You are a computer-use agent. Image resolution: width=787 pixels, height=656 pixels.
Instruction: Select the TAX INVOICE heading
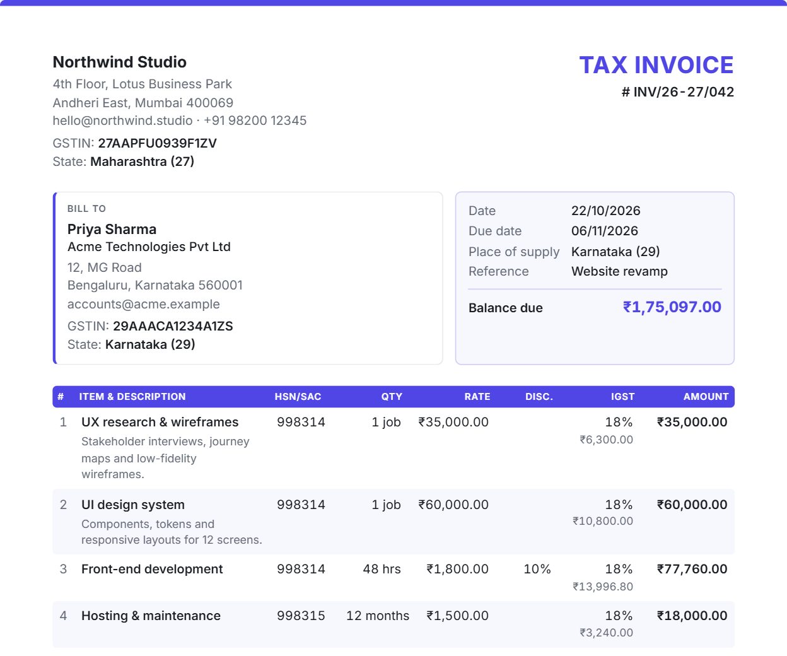pyautogui.click(x=656, y=65)
